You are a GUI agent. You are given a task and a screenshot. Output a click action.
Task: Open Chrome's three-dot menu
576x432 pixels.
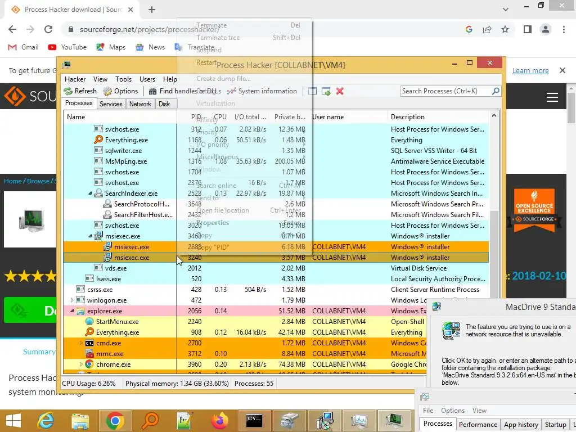[x=564, y=29]
